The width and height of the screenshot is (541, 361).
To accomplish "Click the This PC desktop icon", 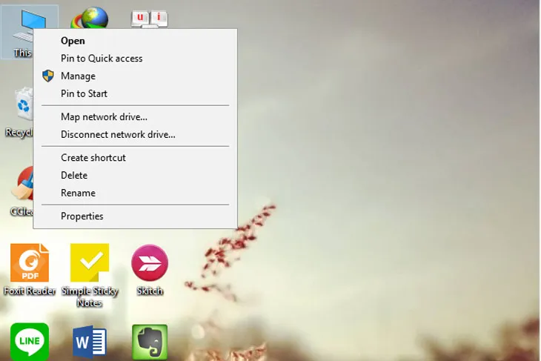I will click(22, 30).
